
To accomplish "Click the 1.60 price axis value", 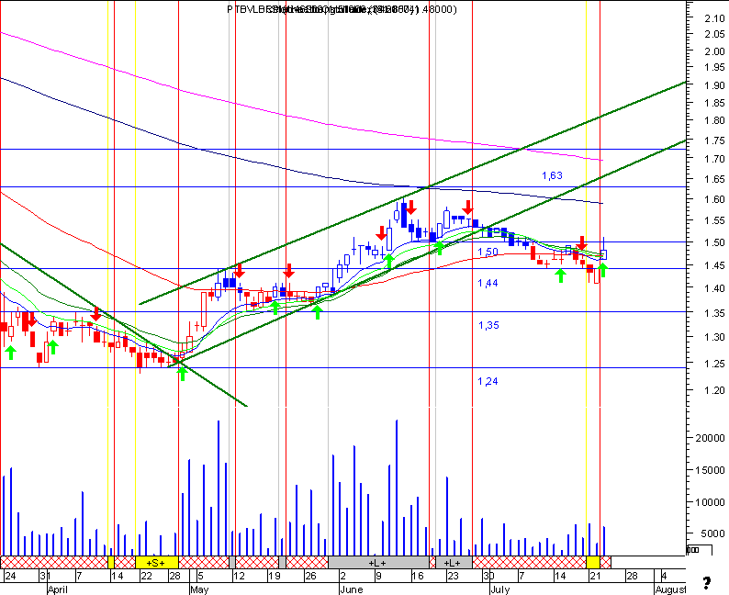I will [x=714, y=199].
